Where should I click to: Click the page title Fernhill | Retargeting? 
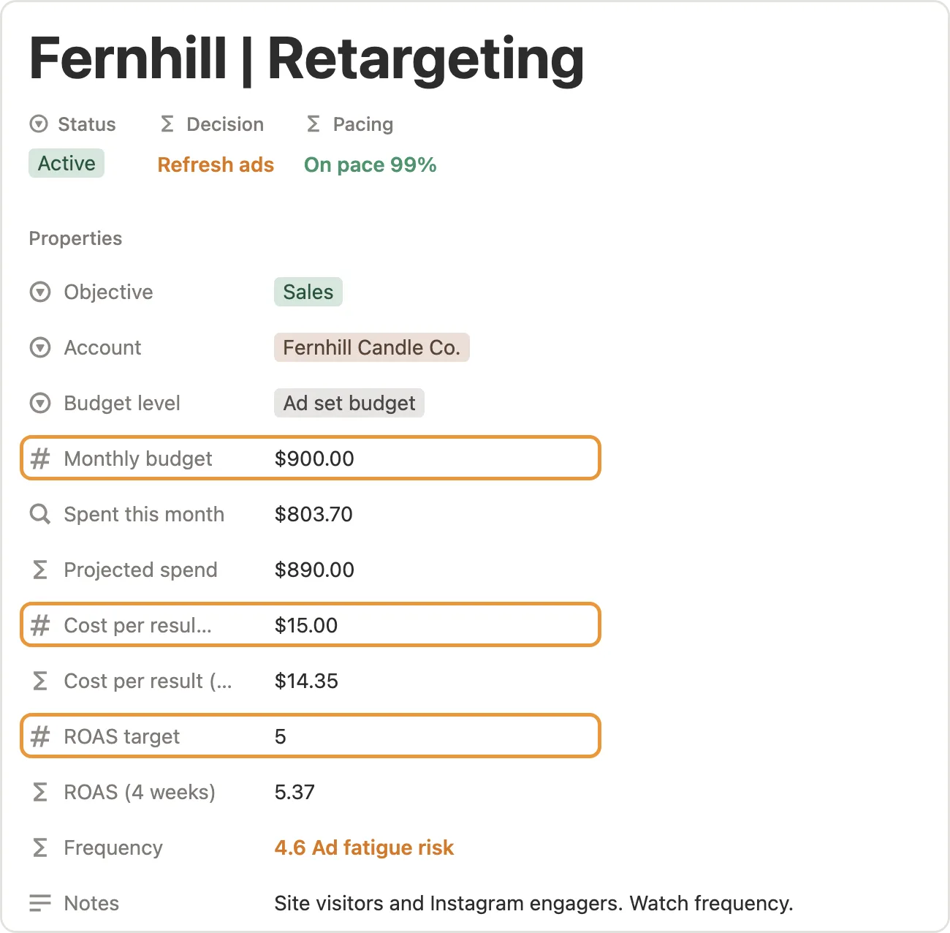coord(307,58)
